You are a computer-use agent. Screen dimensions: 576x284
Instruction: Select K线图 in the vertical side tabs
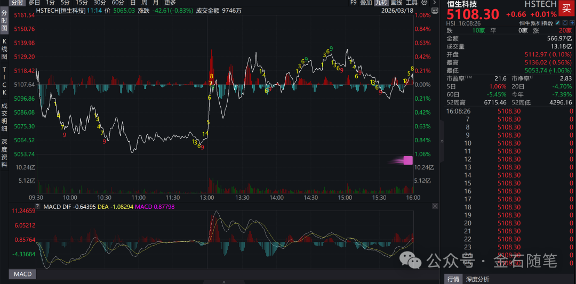point(4,50)
